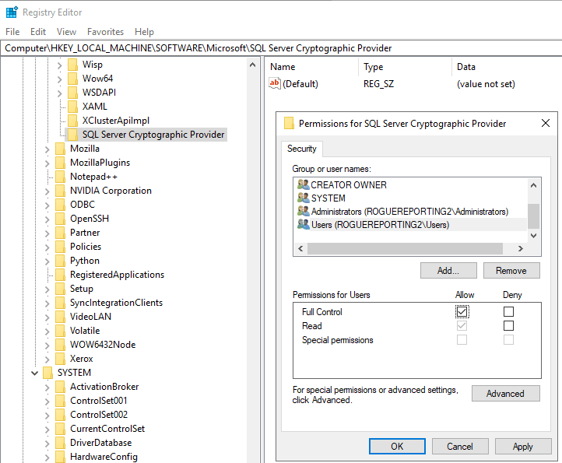Click user list horizontal scrollbar thumb

pyautogui.click(x=405, y=248)
